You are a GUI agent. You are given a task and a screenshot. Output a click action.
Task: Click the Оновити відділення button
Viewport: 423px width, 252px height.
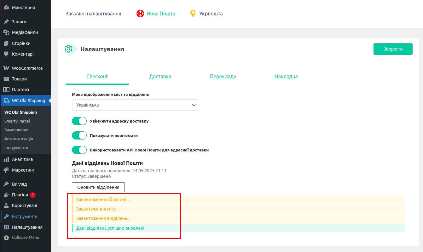98,187
